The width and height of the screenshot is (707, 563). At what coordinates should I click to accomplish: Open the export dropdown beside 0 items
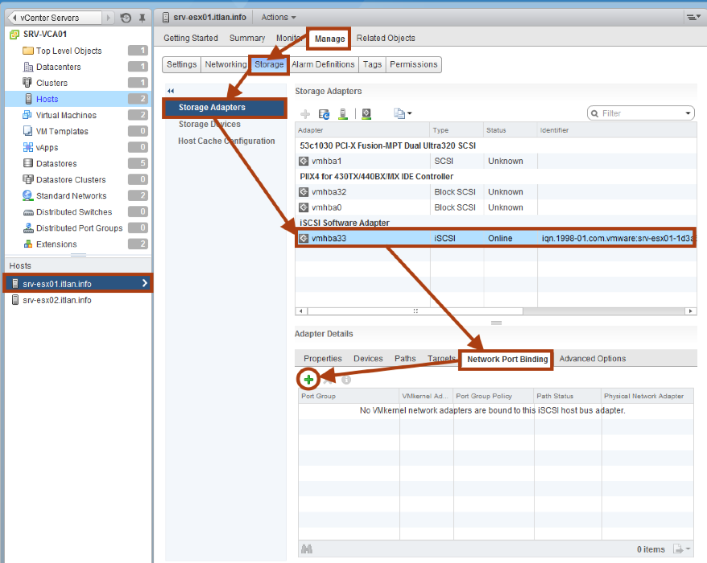(681, 549)
